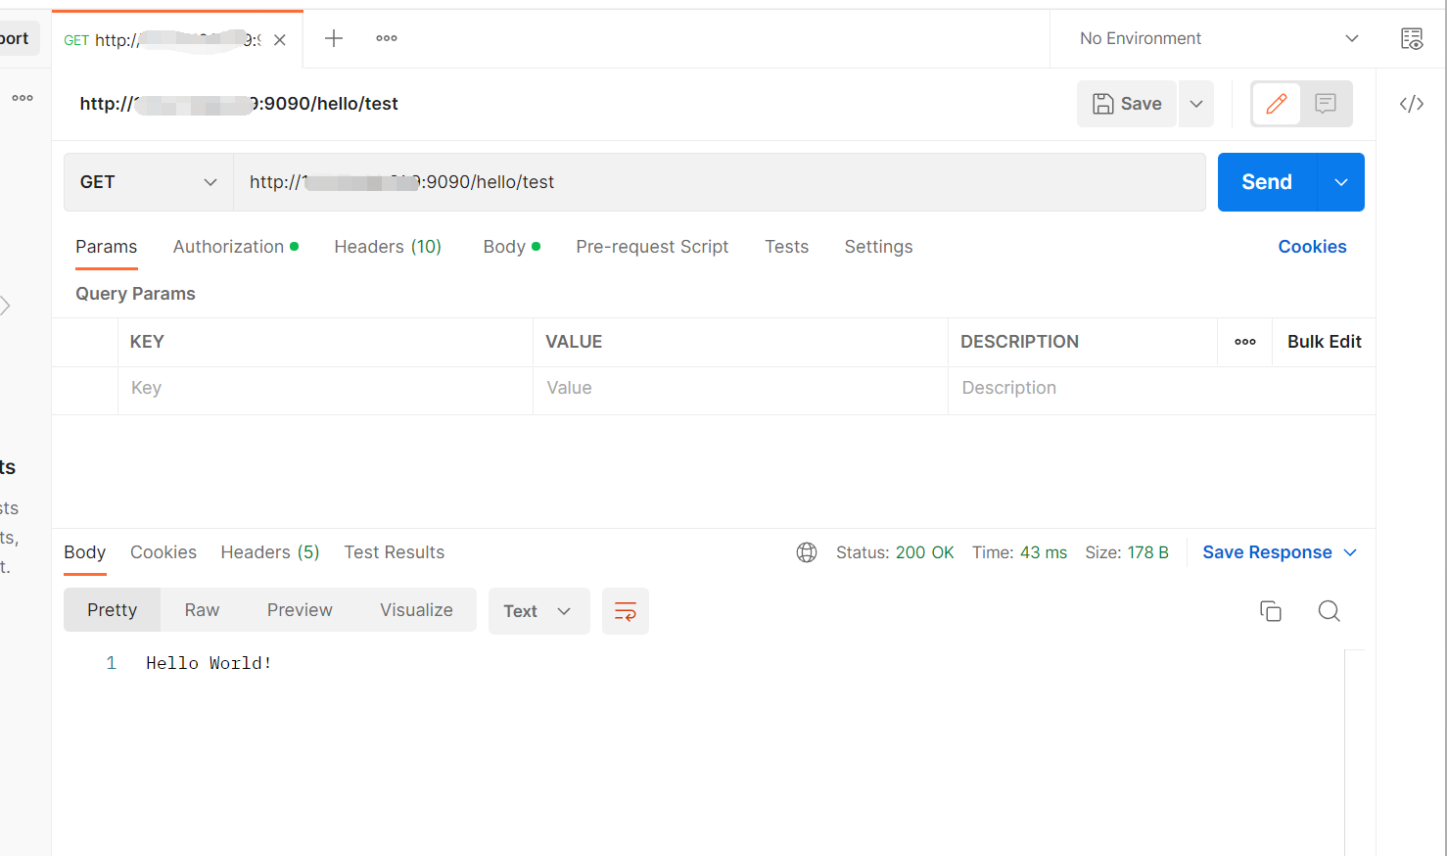This screenshot has height=856, width=1447.
Task: Open the environment quick look icon
Action: click(x=1412, y=38)
